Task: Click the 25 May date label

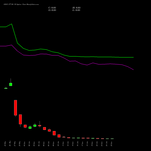Action: pyautogui.click(x=5, y=144)
